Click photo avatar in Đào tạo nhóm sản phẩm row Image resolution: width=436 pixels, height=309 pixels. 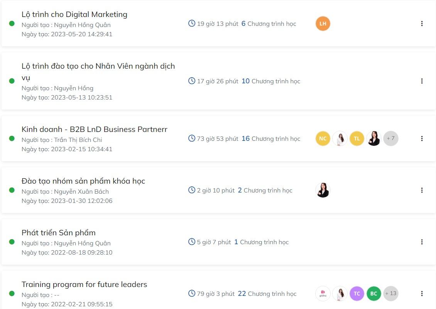323,190
